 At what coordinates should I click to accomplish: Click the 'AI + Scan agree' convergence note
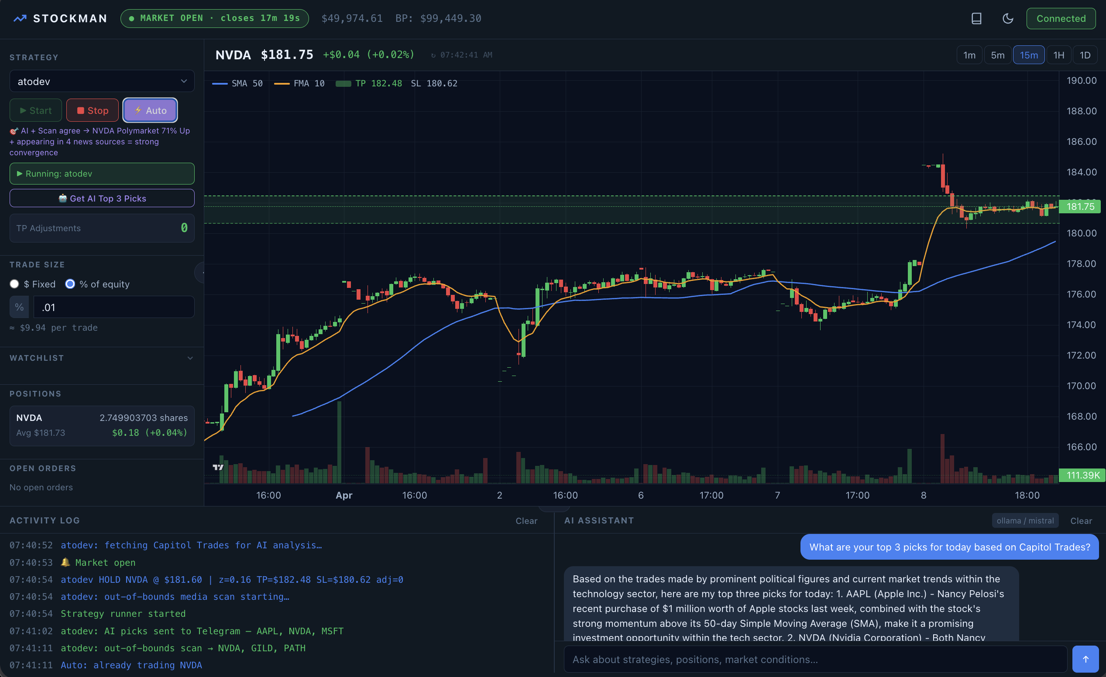pos(100,141)
